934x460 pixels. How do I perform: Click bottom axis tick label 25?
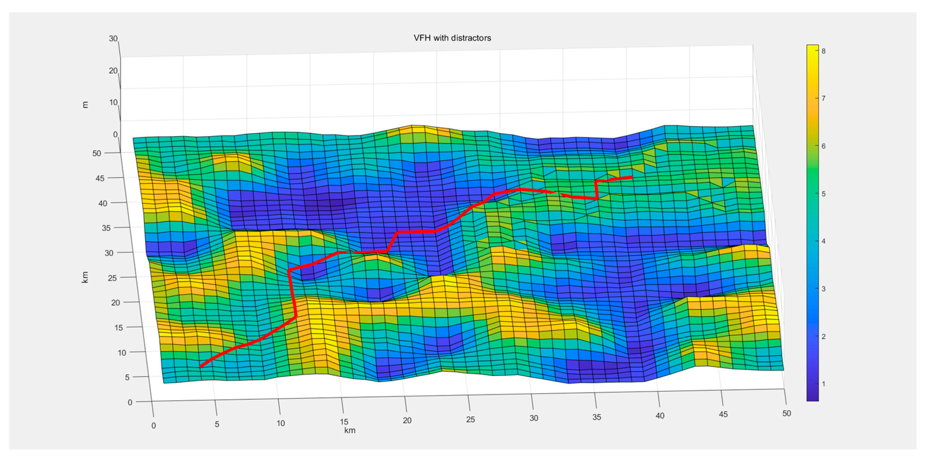click(x=470, y=420)
